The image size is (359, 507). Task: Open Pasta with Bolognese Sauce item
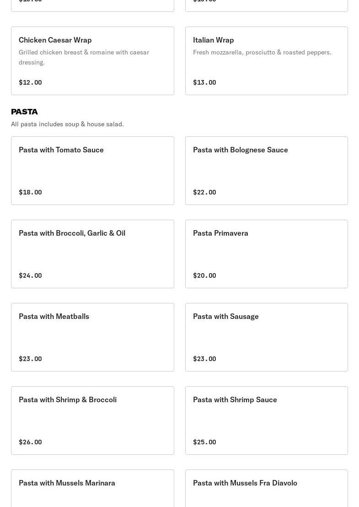(x=266, y=170)
